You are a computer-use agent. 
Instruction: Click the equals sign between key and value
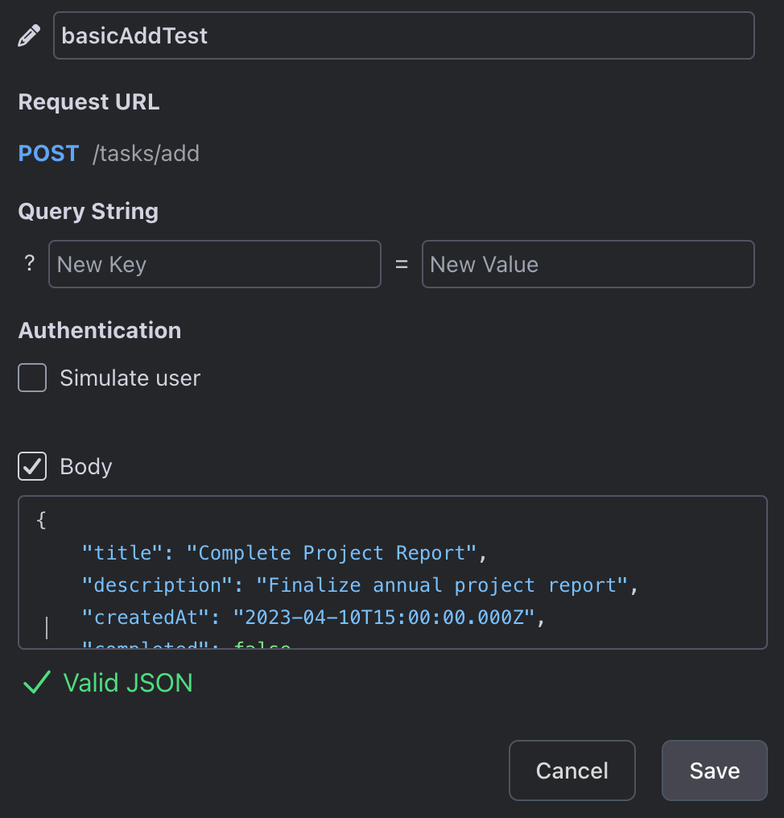pos(402,264)
